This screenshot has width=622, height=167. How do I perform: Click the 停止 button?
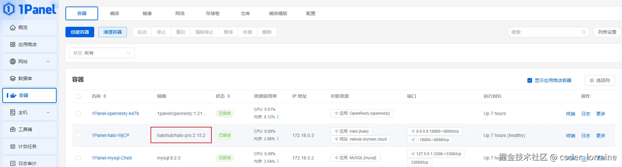161,32
